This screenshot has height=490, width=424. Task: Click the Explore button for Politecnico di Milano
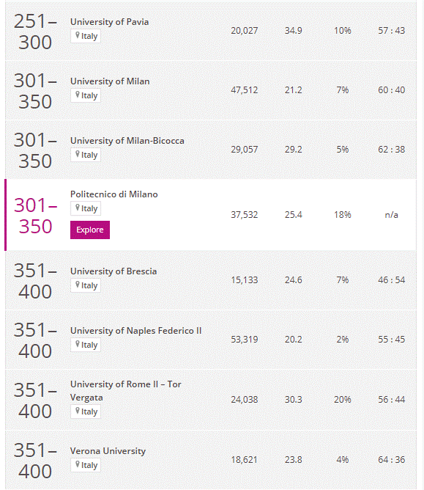[x=90, y=230]
